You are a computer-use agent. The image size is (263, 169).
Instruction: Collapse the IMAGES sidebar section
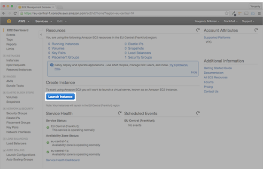pos(4,77)
